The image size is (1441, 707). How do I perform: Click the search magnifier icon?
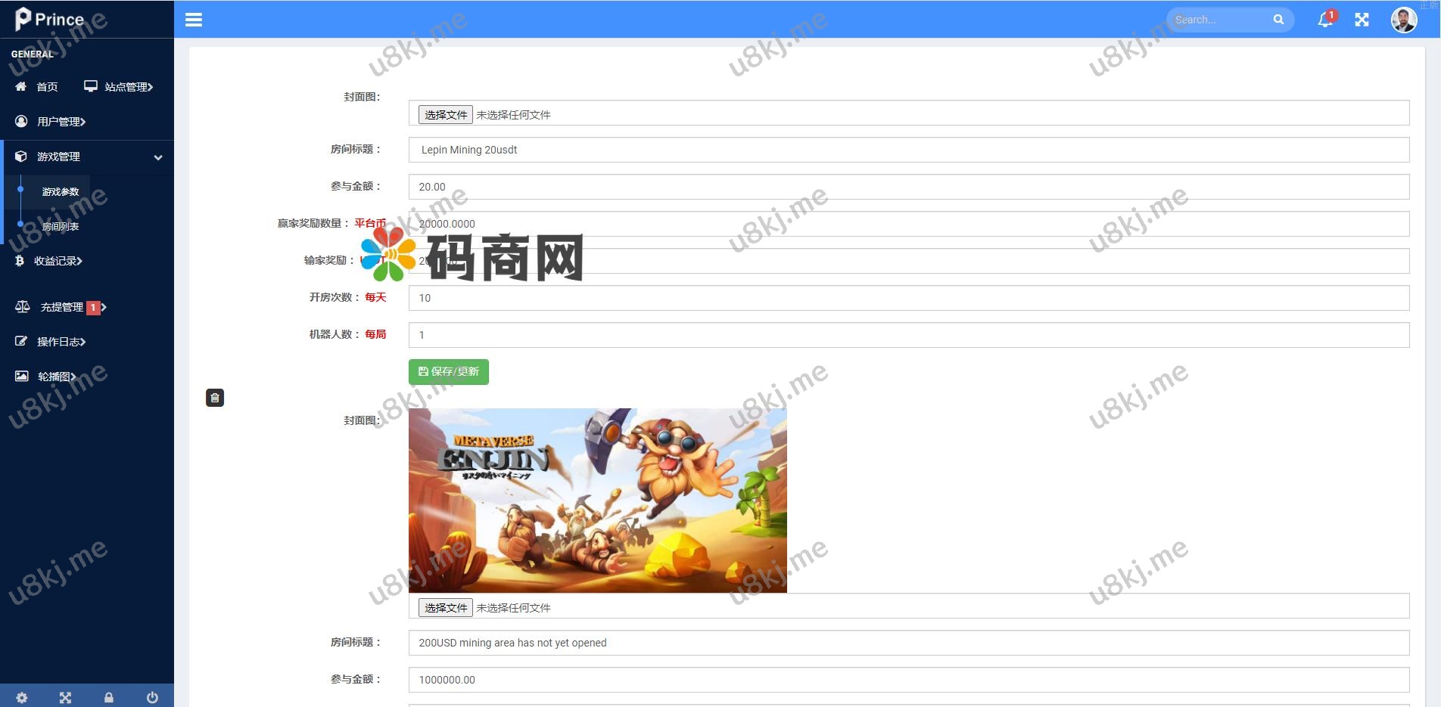pyautogui.click(x=1278, y=20)
